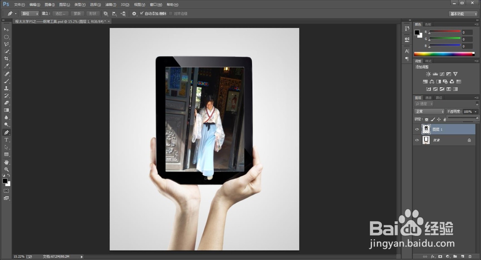Select the Crop tool

click(6, 59)
